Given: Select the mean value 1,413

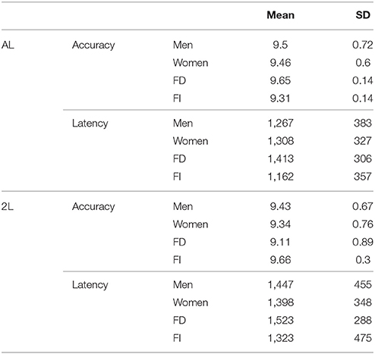Looking at the screenshot, I should (281, 159).
